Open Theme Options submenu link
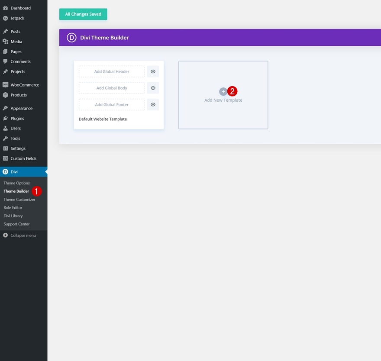Screen dimensions: 381x361 pyautogui.click(x=16, y=183)
